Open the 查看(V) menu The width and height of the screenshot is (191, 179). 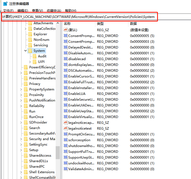pos(37,11)
